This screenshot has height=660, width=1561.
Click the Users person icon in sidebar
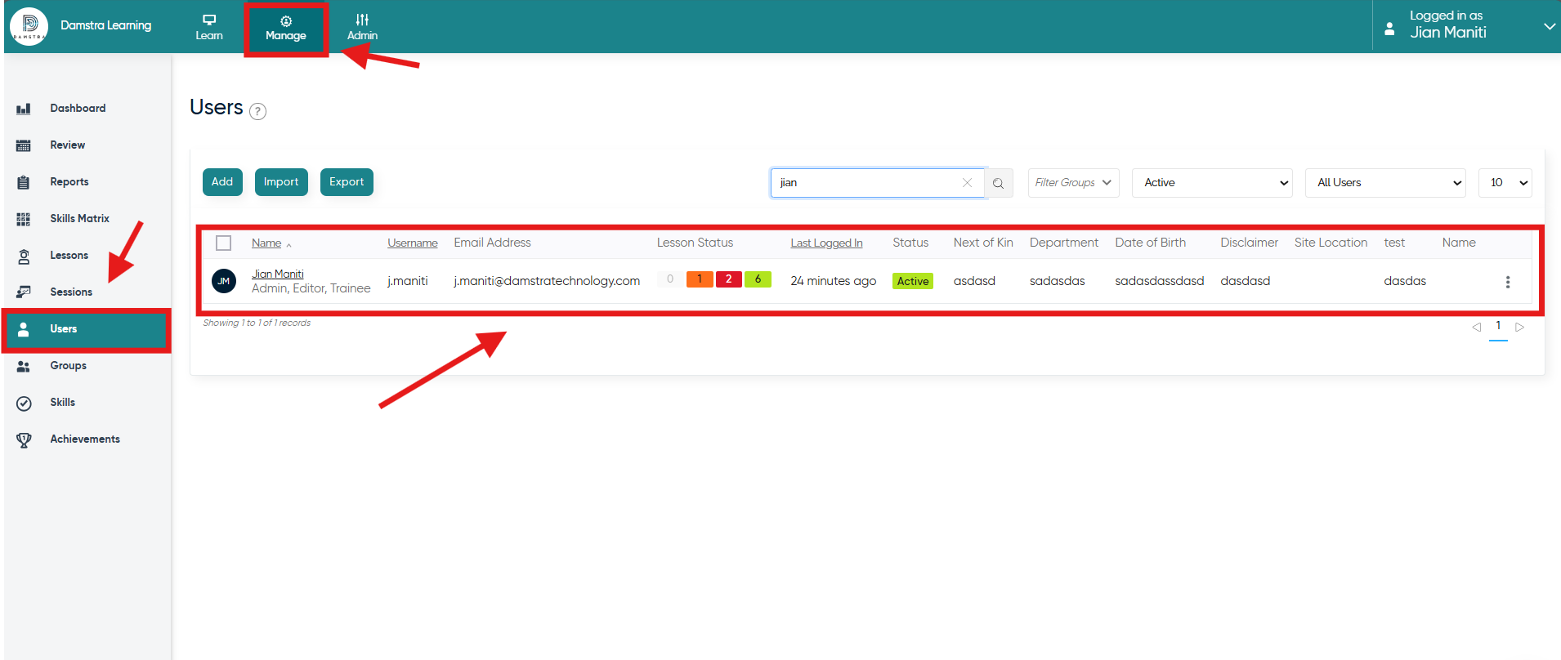pos(24,329)
